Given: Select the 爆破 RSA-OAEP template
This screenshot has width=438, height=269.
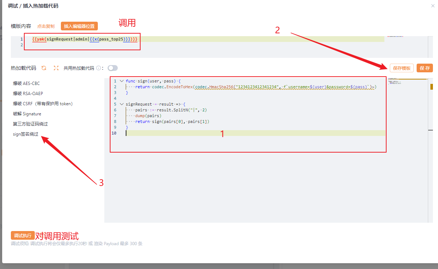Looking at the screenshot, I should point(28,94).
